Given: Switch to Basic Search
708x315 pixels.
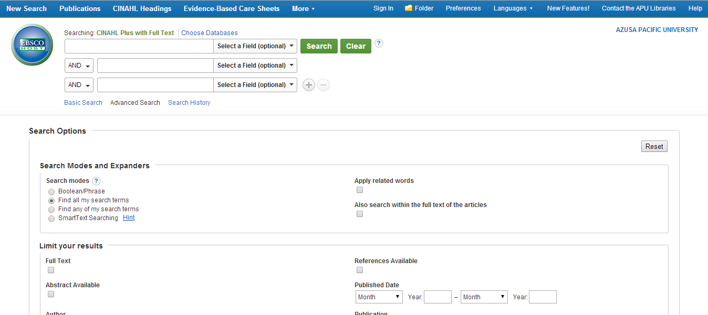Looking at the screenshot, I should pyautogui.click(x=83, y=103).
